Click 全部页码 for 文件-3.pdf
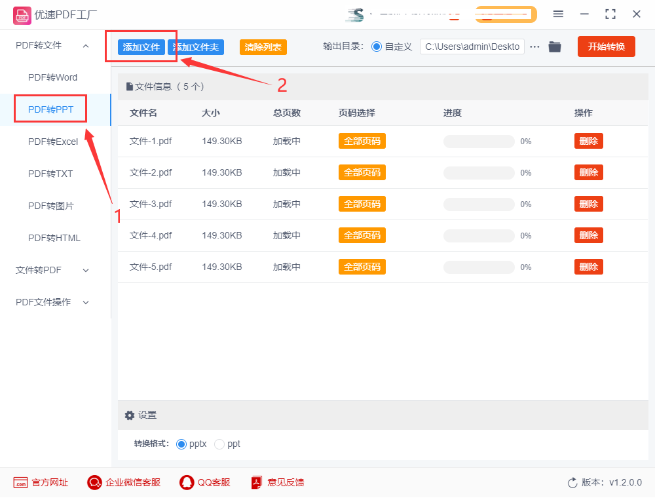This screenshot has width=655, height=498. (x=362, y=204)
